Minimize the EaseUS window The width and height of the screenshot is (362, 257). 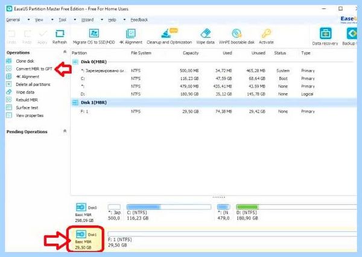tap(324, 9)
